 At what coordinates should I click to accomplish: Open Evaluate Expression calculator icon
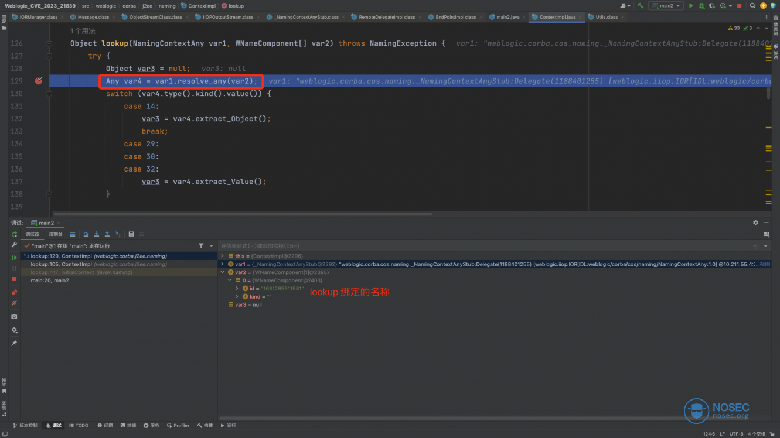tap(131, 234)
